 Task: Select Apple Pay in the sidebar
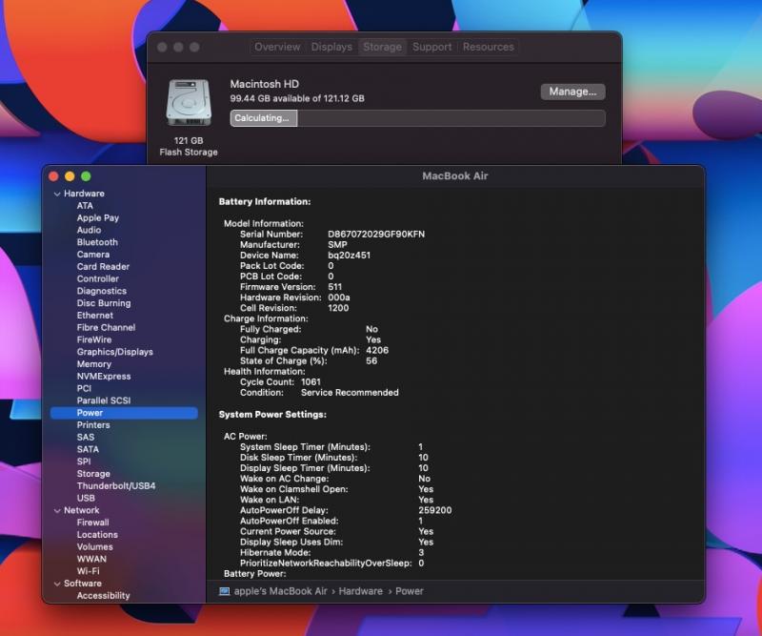pyautogui.click(x=98, y=218)
